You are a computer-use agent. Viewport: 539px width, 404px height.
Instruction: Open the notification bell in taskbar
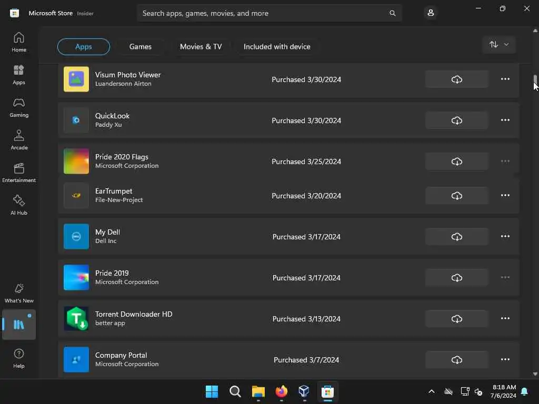tap(525, 391)
